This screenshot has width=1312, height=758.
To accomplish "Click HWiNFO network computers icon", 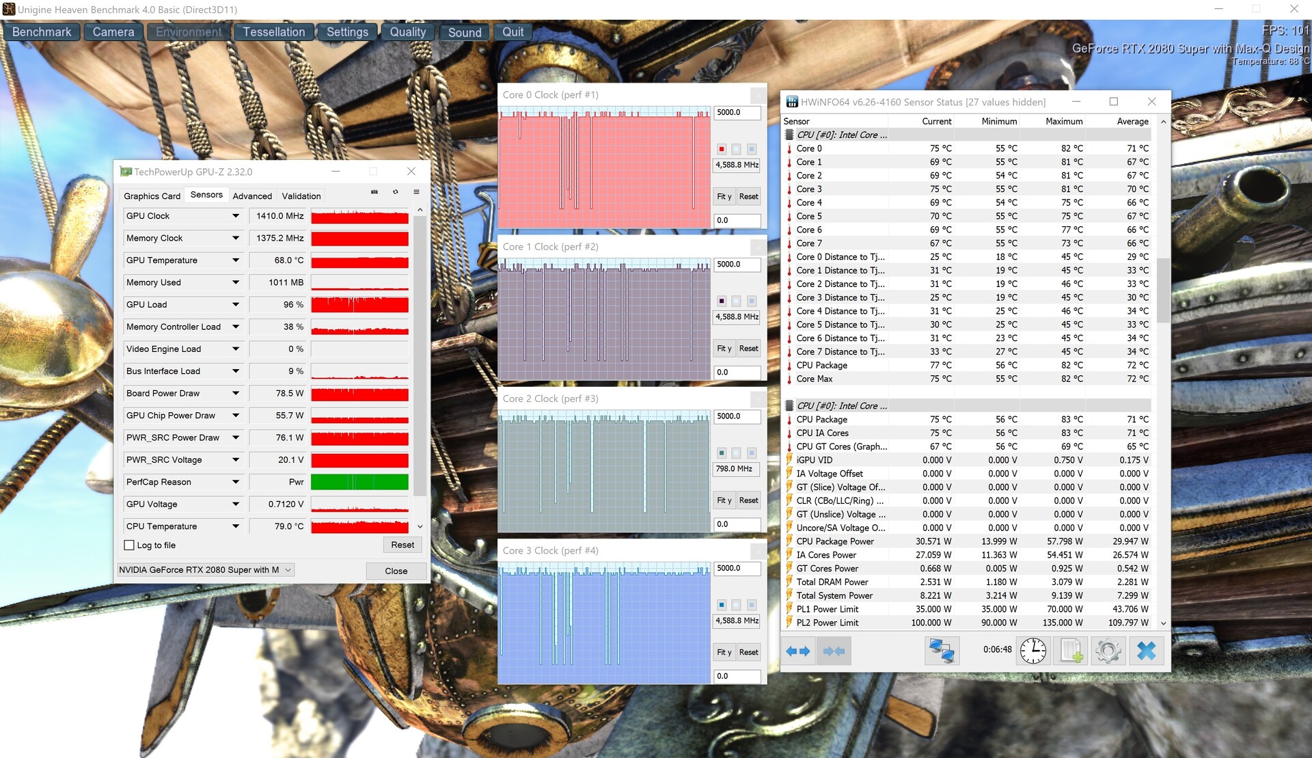I will (x=942, y=651).
